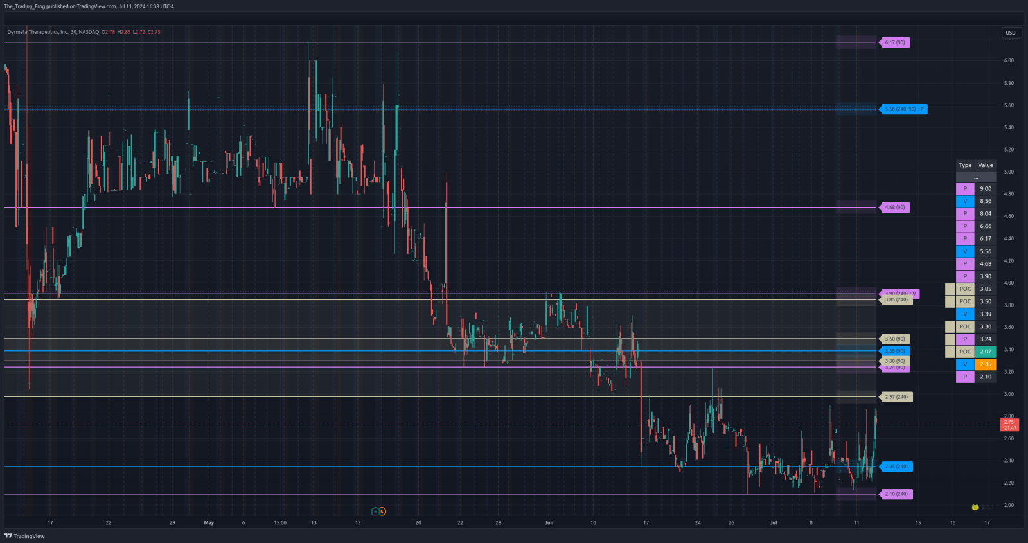The image size is (1028, 543).
Task: Click the orange splits S marker
Action: pyautogui.click(x=382, y=512)
